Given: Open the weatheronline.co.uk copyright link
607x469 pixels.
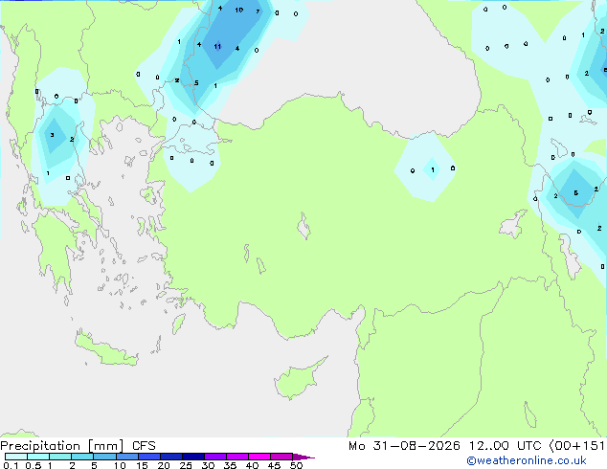Looking at the screenshot, I should [527, 460].
